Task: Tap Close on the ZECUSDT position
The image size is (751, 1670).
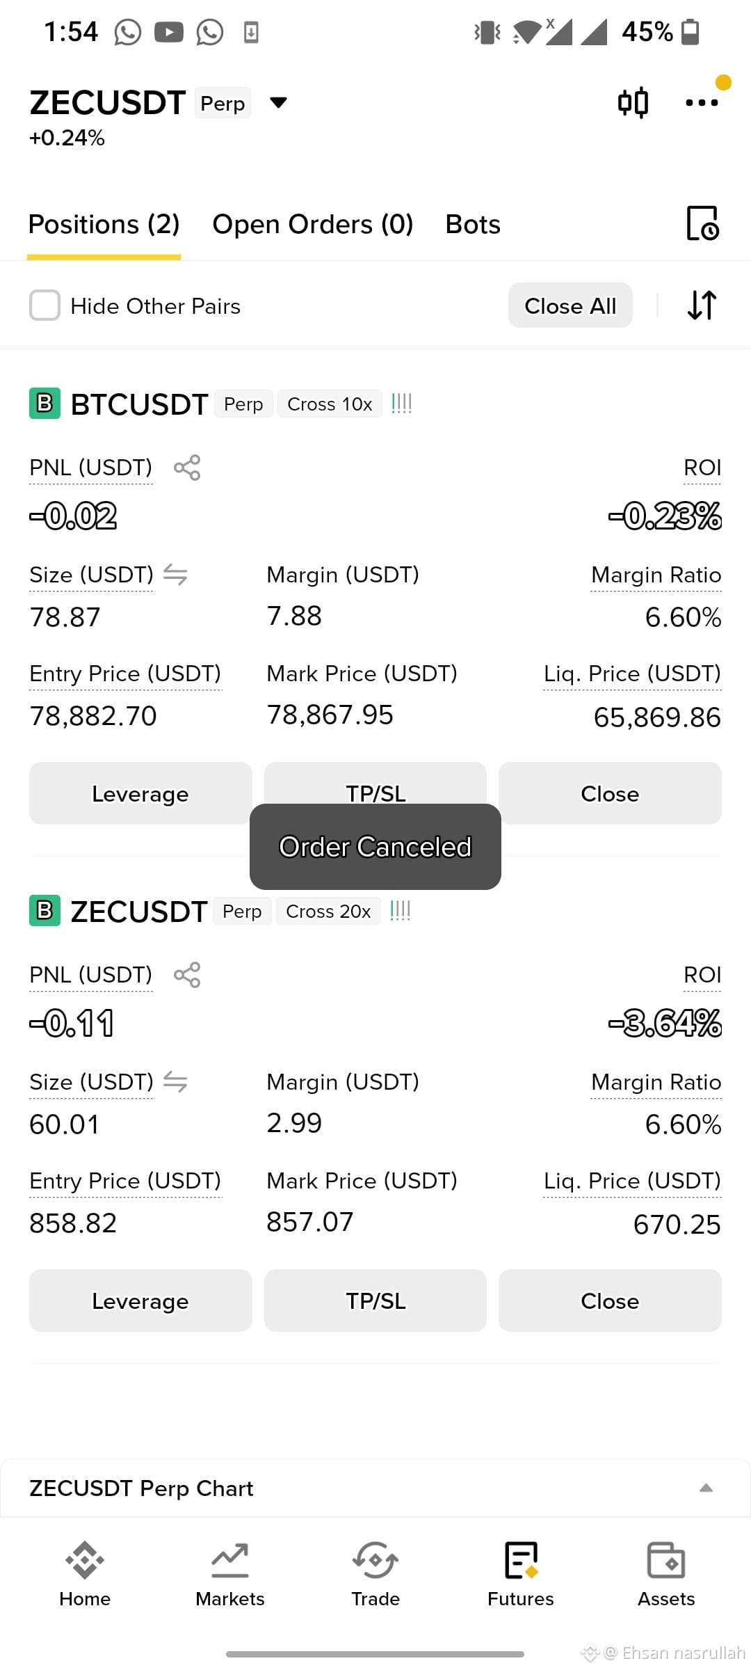Action: coord(610,1301)
